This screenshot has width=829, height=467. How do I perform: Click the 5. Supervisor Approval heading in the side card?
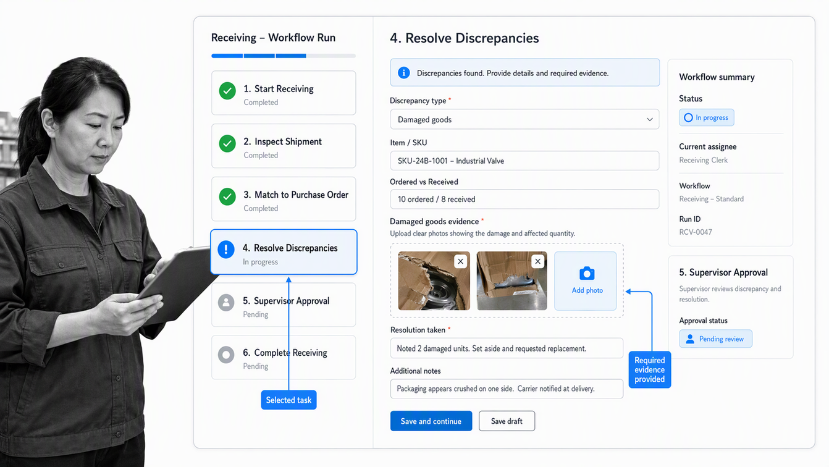point(723,272)
